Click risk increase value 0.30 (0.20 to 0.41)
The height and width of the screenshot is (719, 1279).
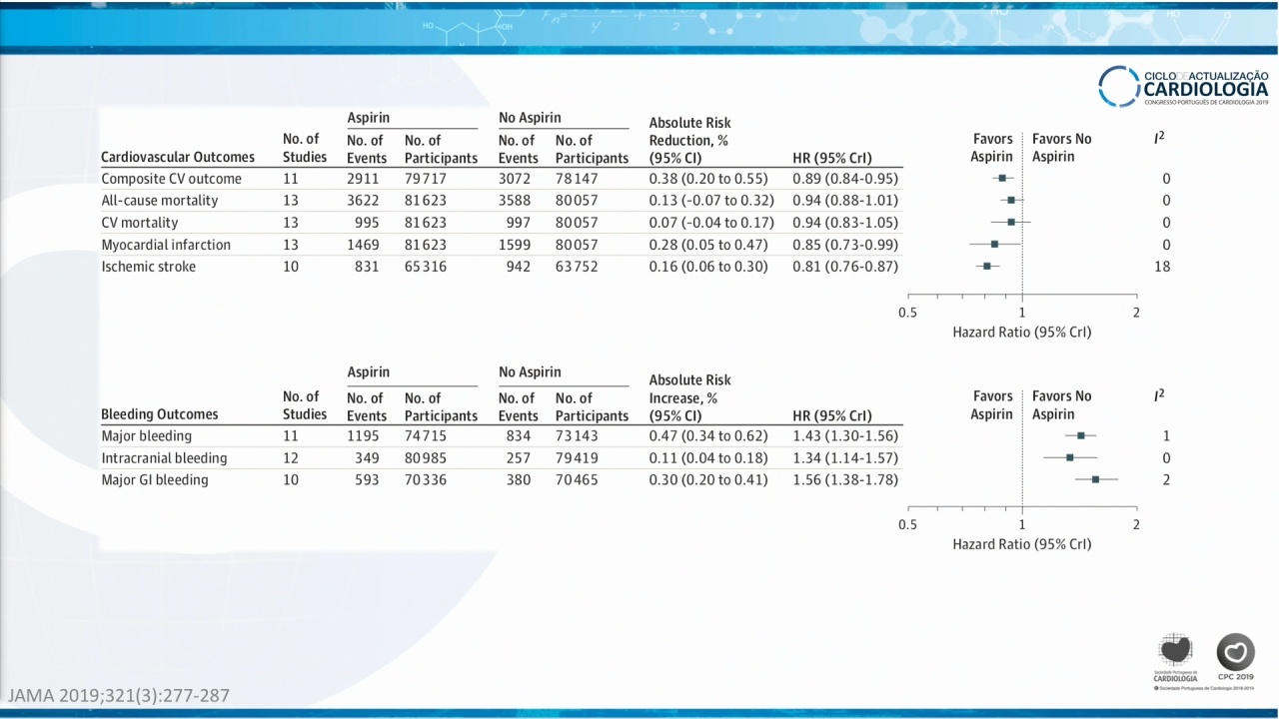(708, 480)
